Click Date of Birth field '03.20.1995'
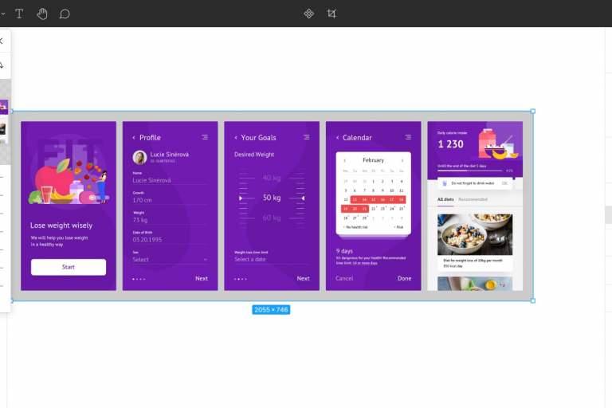 click(x=170, y=240)
